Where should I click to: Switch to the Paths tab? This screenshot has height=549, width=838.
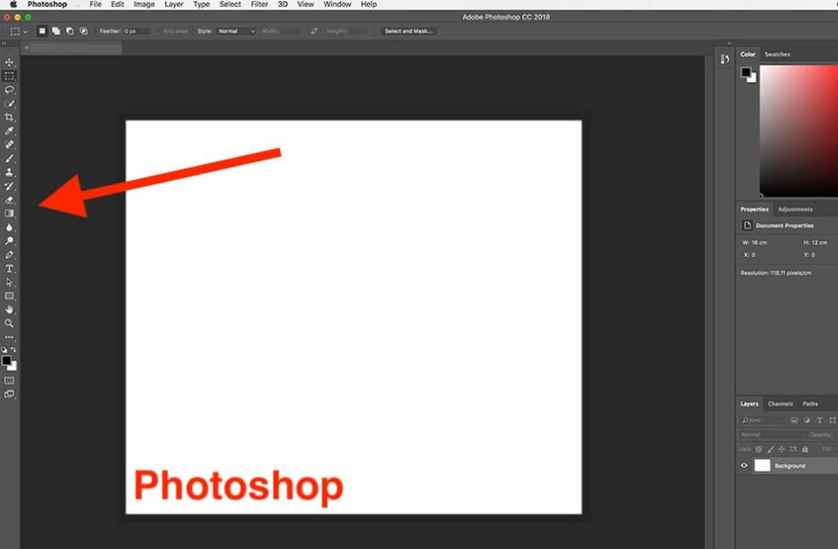coord(810,404)
